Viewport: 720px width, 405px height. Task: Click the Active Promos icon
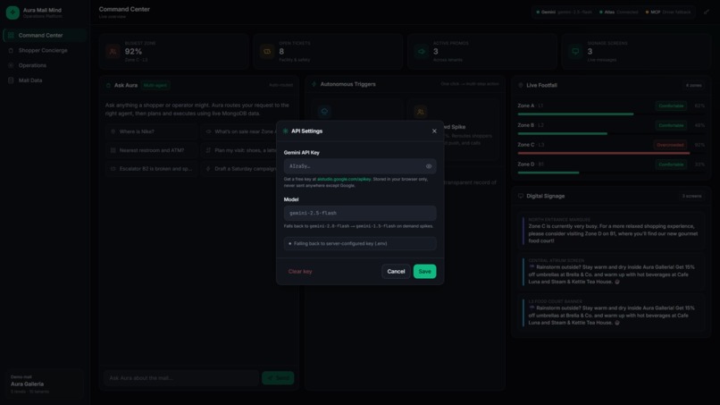pyautogui.click(x=421, y=52)
